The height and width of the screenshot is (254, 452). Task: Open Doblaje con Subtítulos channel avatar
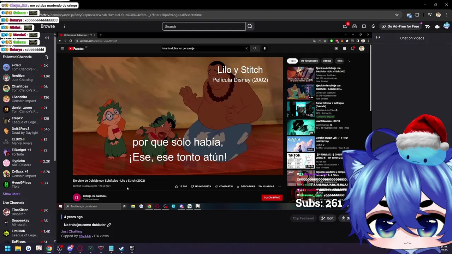[x=76, y=198]
